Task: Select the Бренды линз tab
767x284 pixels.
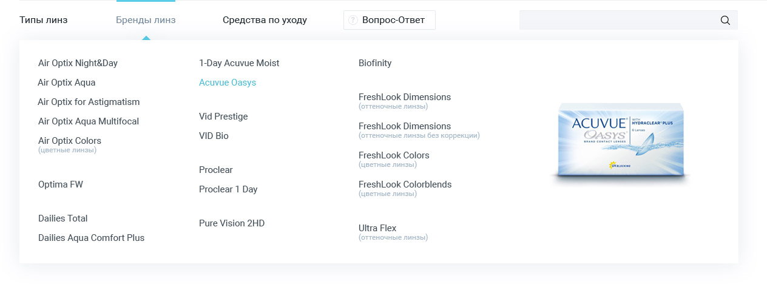Action: [146, 20]
